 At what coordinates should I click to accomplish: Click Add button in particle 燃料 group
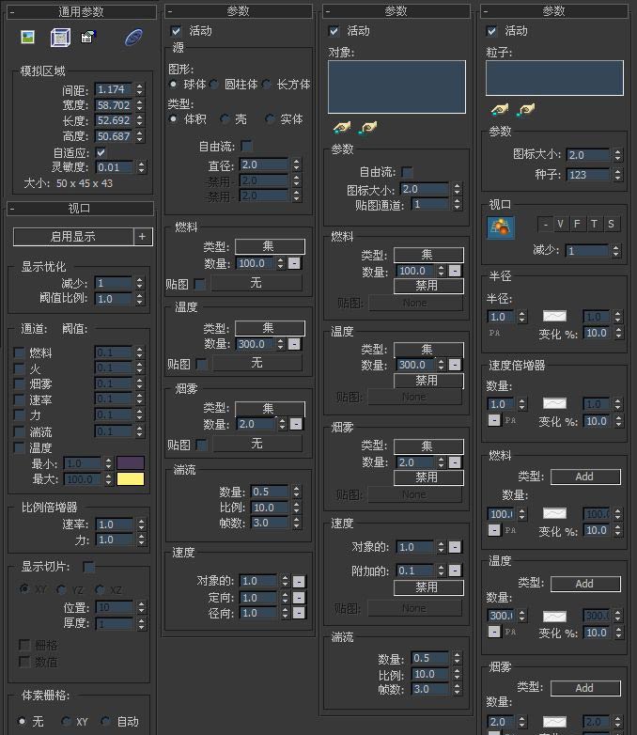pos(585,477)
